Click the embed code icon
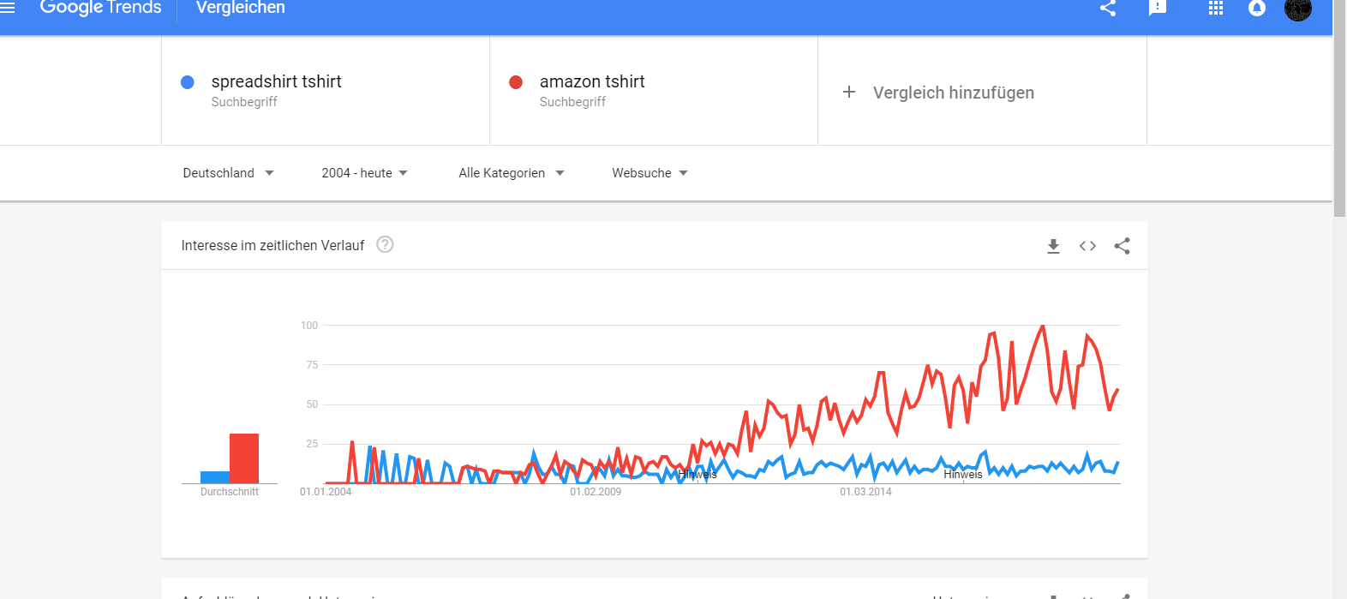 (x=1087, y=247)
